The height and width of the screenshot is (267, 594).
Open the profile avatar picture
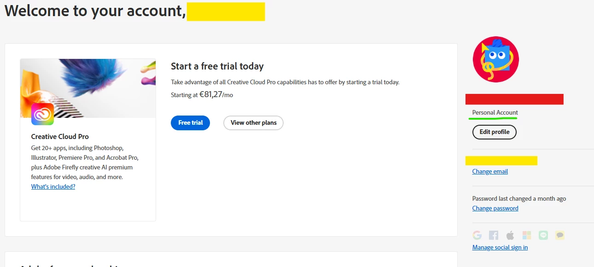click(x=496, y=59)
